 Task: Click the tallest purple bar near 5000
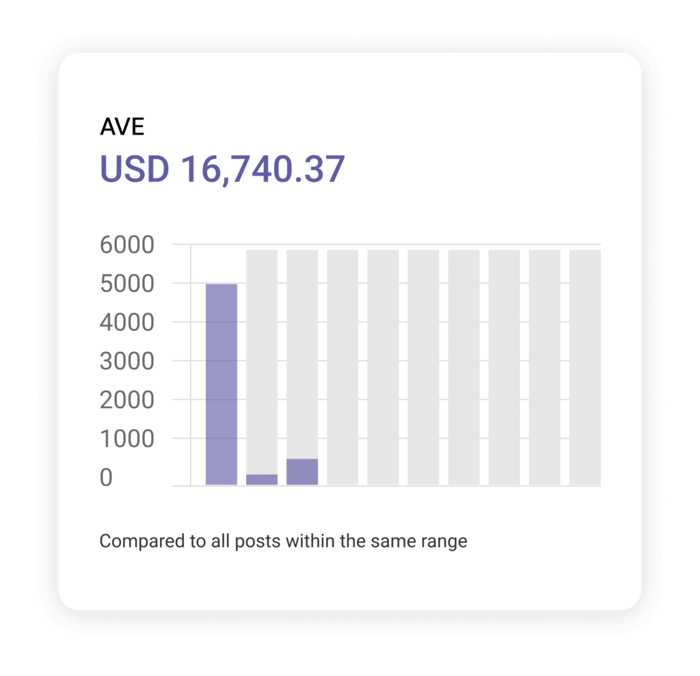[x=221, y=384]
